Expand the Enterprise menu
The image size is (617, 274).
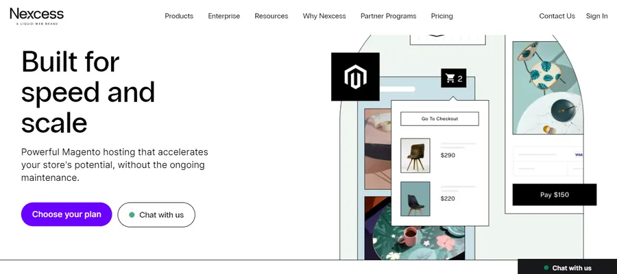point(223,16)
